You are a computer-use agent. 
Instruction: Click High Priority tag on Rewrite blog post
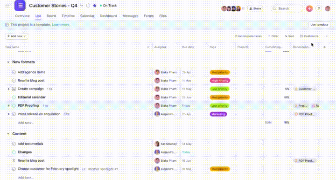[x=220, y=81]
